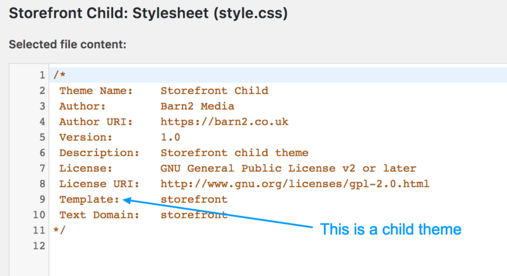Click the 'Storefront Child' theme name value

pos(215,90)
